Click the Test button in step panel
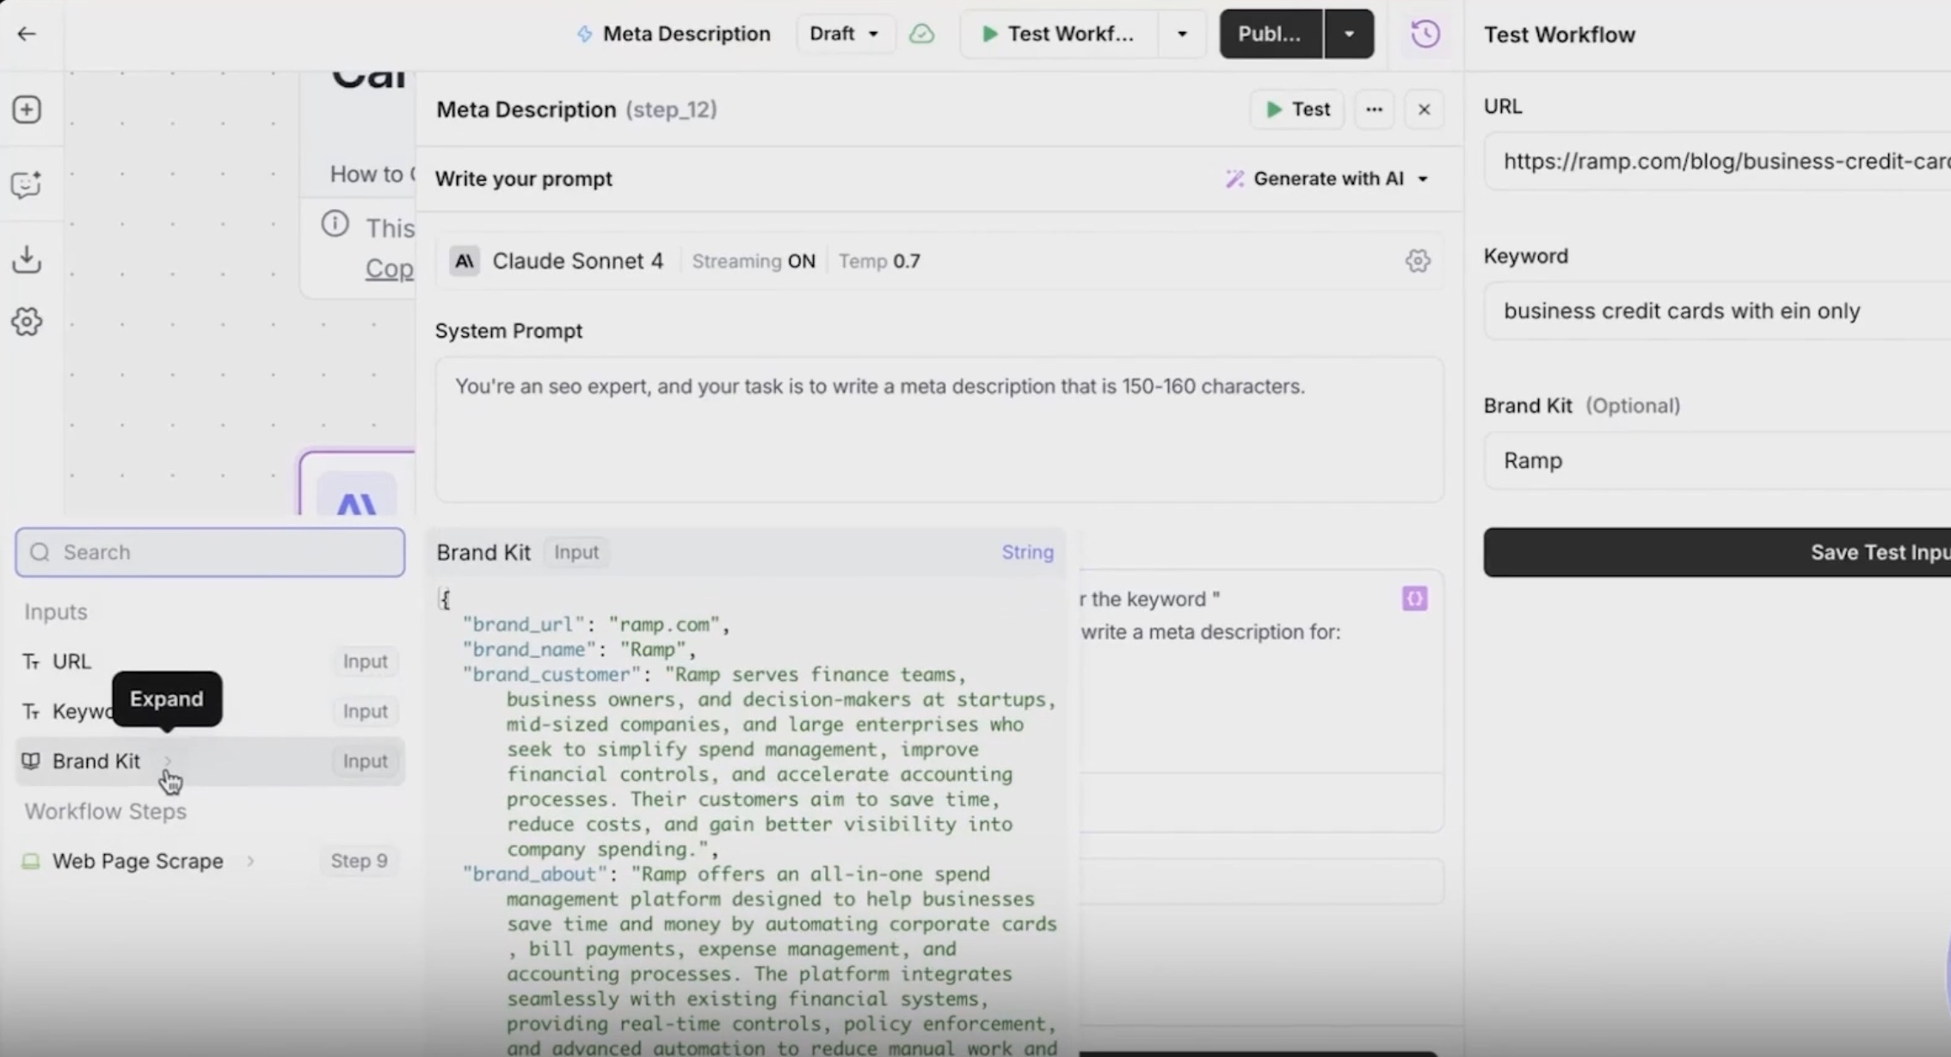 1297,109
